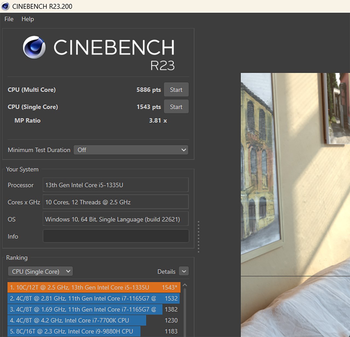Select the Processor field showing i5-1335U
The image size is (350, 337).
tap(115, 185)
